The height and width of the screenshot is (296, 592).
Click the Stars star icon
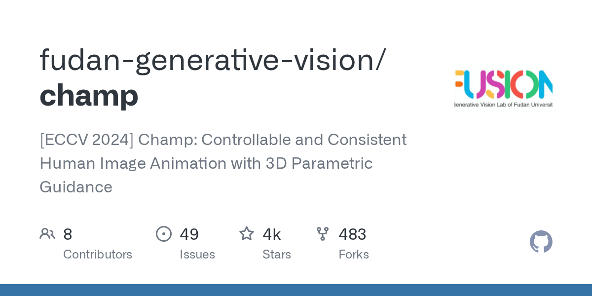[x=247, y=234]
